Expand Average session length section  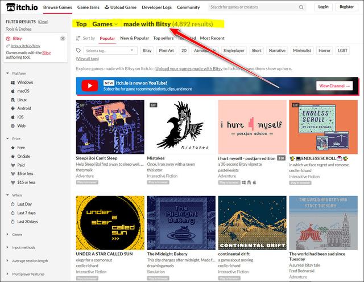(7, 260)
